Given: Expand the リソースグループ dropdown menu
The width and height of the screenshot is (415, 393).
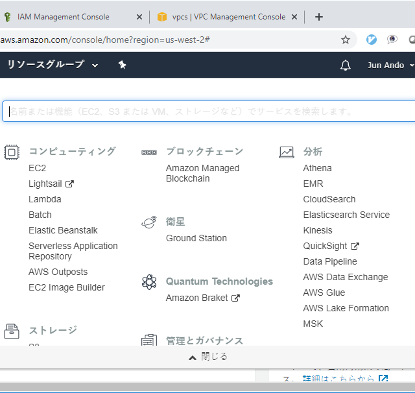Looking at the screenshot, I should coord(52,65).
